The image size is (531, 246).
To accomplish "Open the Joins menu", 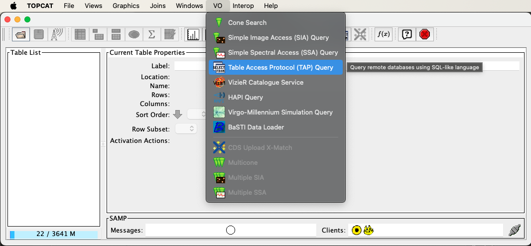I will pos(157,6).
